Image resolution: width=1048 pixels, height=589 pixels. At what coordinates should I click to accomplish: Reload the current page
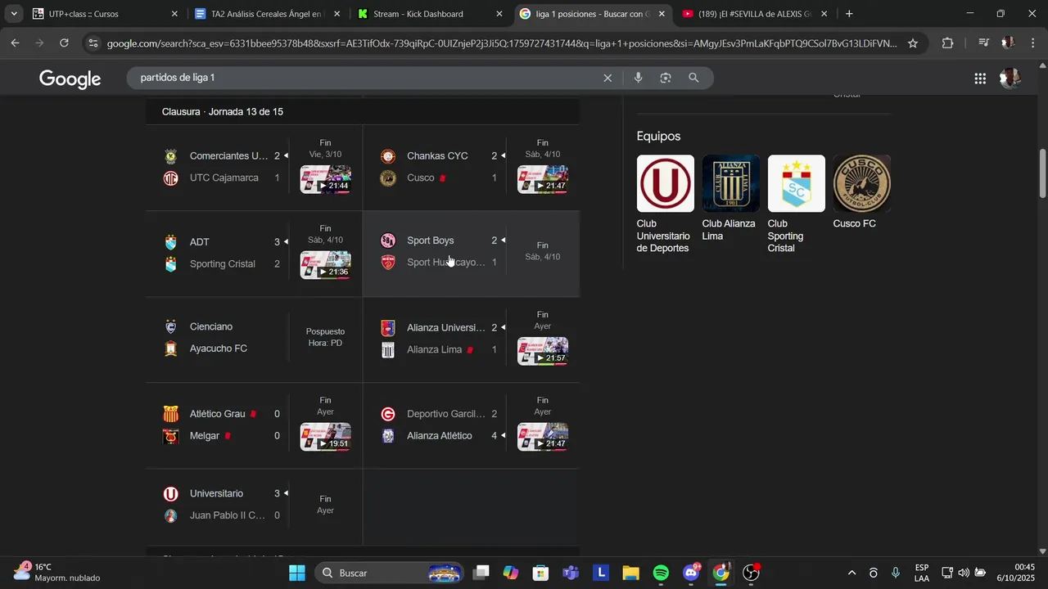[64, 43]
